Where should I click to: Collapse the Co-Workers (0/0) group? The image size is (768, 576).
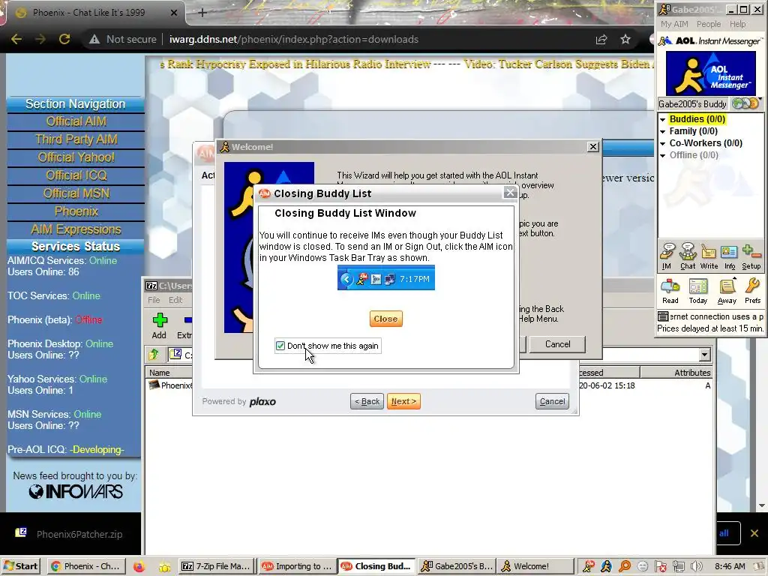663,144
